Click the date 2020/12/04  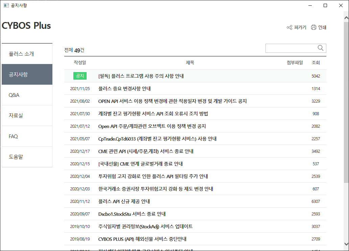click(x=80, y=176)
